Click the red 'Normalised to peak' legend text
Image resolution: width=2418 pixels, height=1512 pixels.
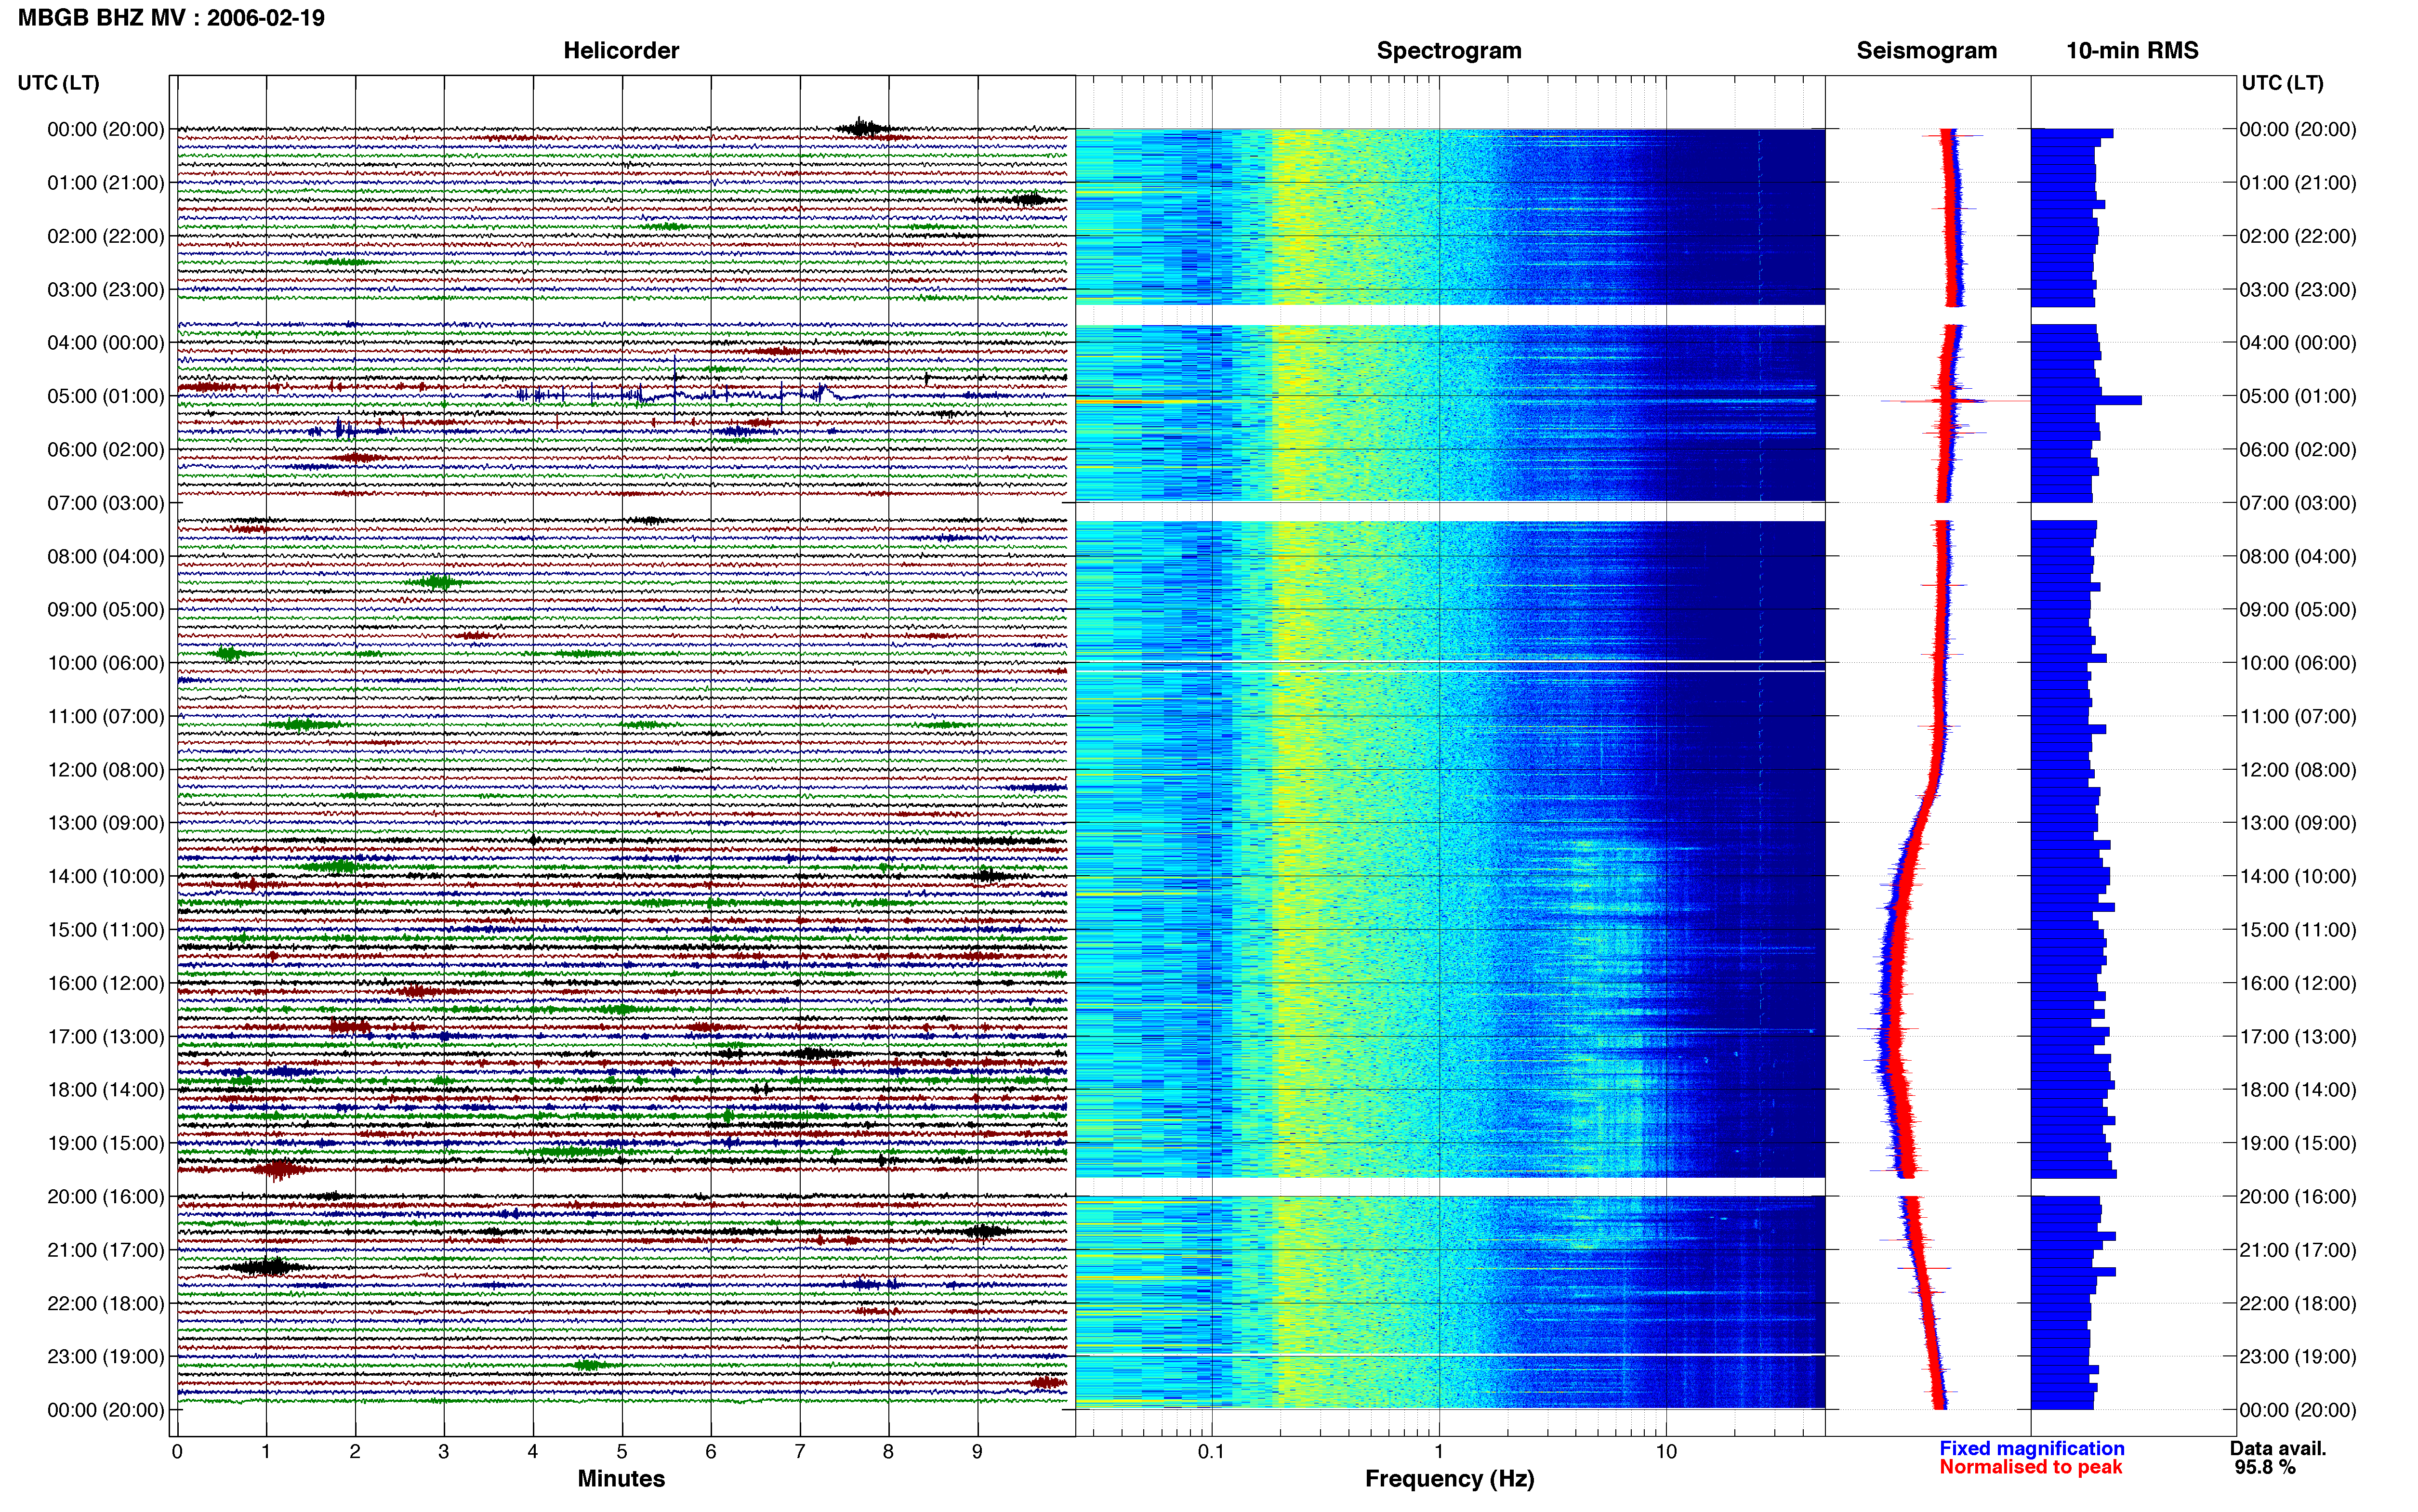pyautogui.click(x=2030, y=1468)
